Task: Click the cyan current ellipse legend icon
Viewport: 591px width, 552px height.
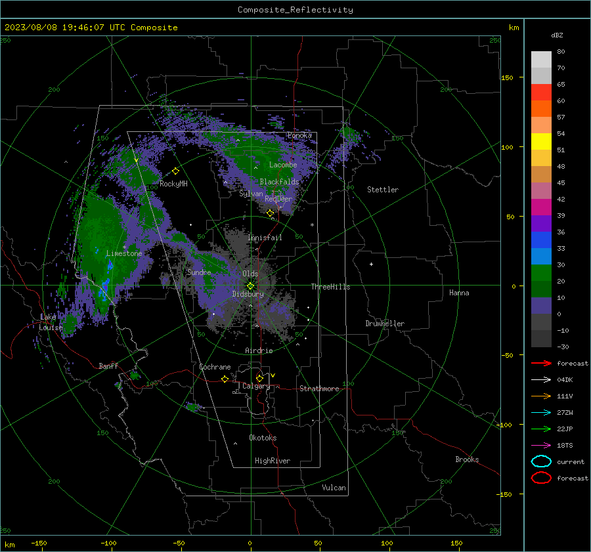Action: (x=541, y=461)
